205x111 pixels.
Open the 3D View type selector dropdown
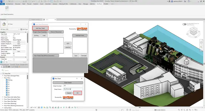(x=27, y=24)
